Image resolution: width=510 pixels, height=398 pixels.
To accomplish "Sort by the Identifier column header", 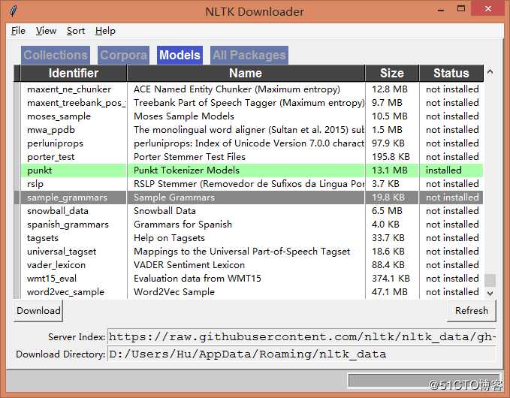I will click(74, 73).
